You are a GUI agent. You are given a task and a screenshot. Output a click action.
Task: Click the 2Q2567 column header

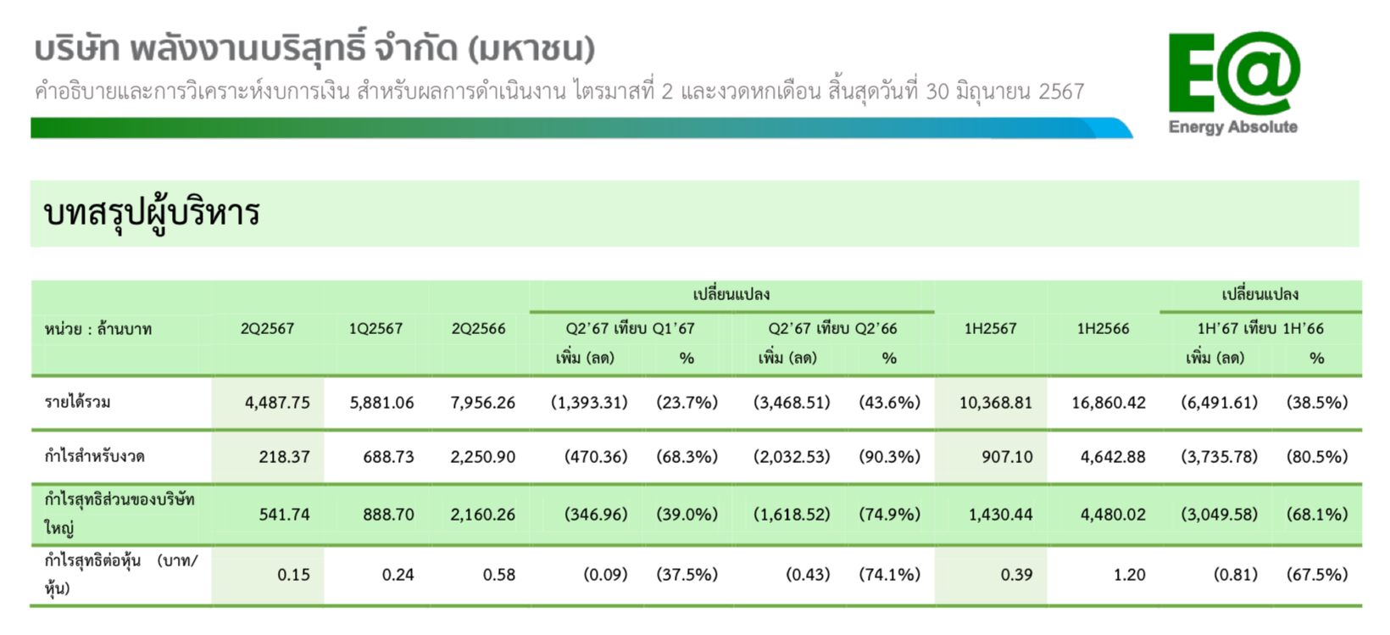[267, 328]
